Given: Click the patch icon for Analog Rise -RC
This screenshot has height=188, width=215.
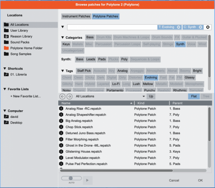Looking at the screenshot, I should pyautogui.click(x=61, y=108).
